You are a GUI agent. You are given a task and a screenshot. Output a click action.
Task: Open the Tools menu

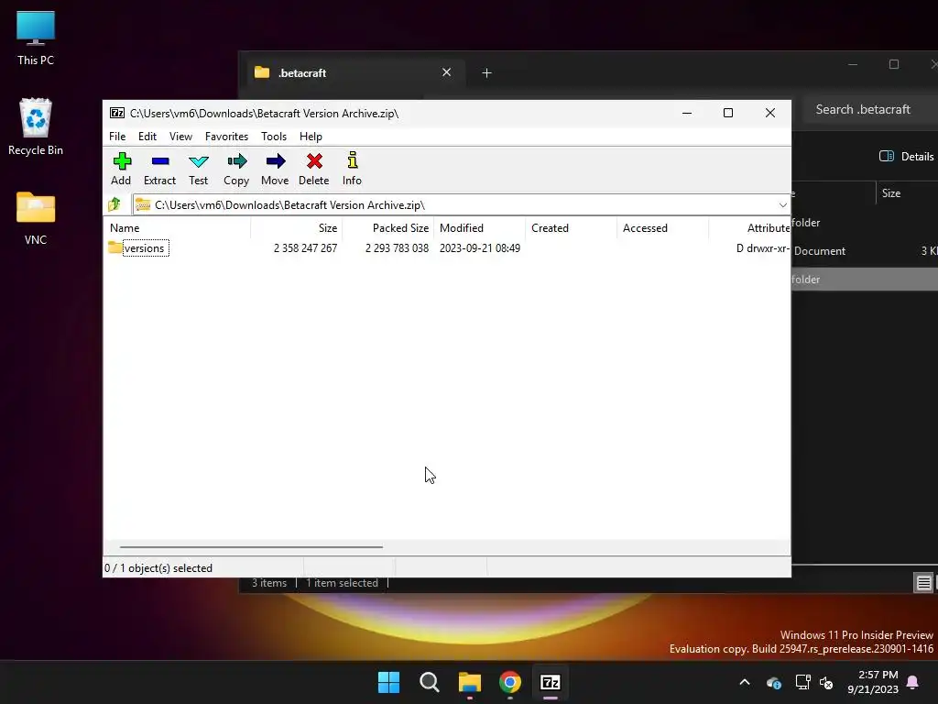274,137
